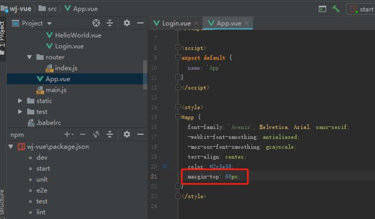Hide the npm tool window

pos(140,134)
